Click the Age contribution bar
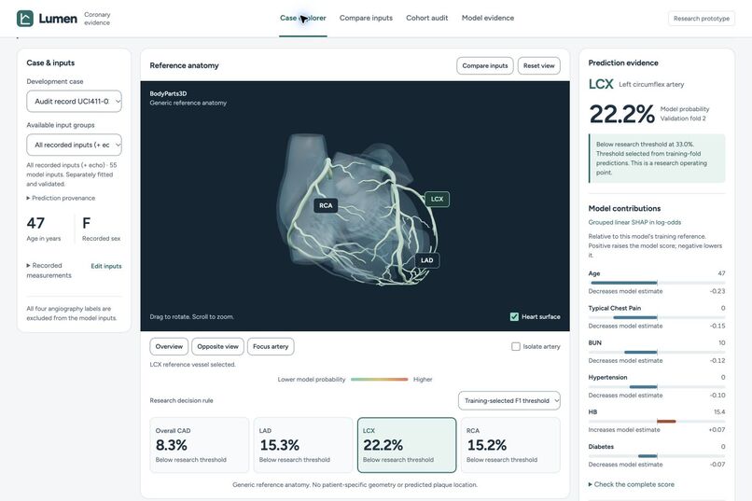 tap(657, 283)
